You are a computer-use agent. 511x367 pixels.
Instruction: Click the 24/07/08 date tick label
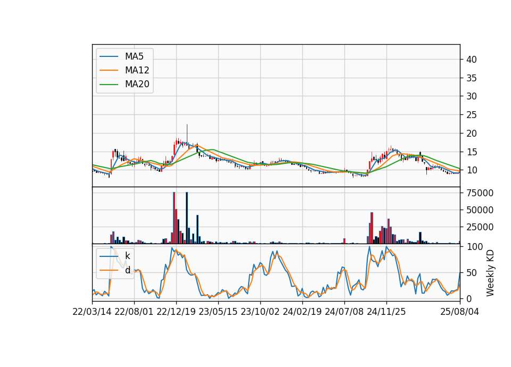coord(344,312)
